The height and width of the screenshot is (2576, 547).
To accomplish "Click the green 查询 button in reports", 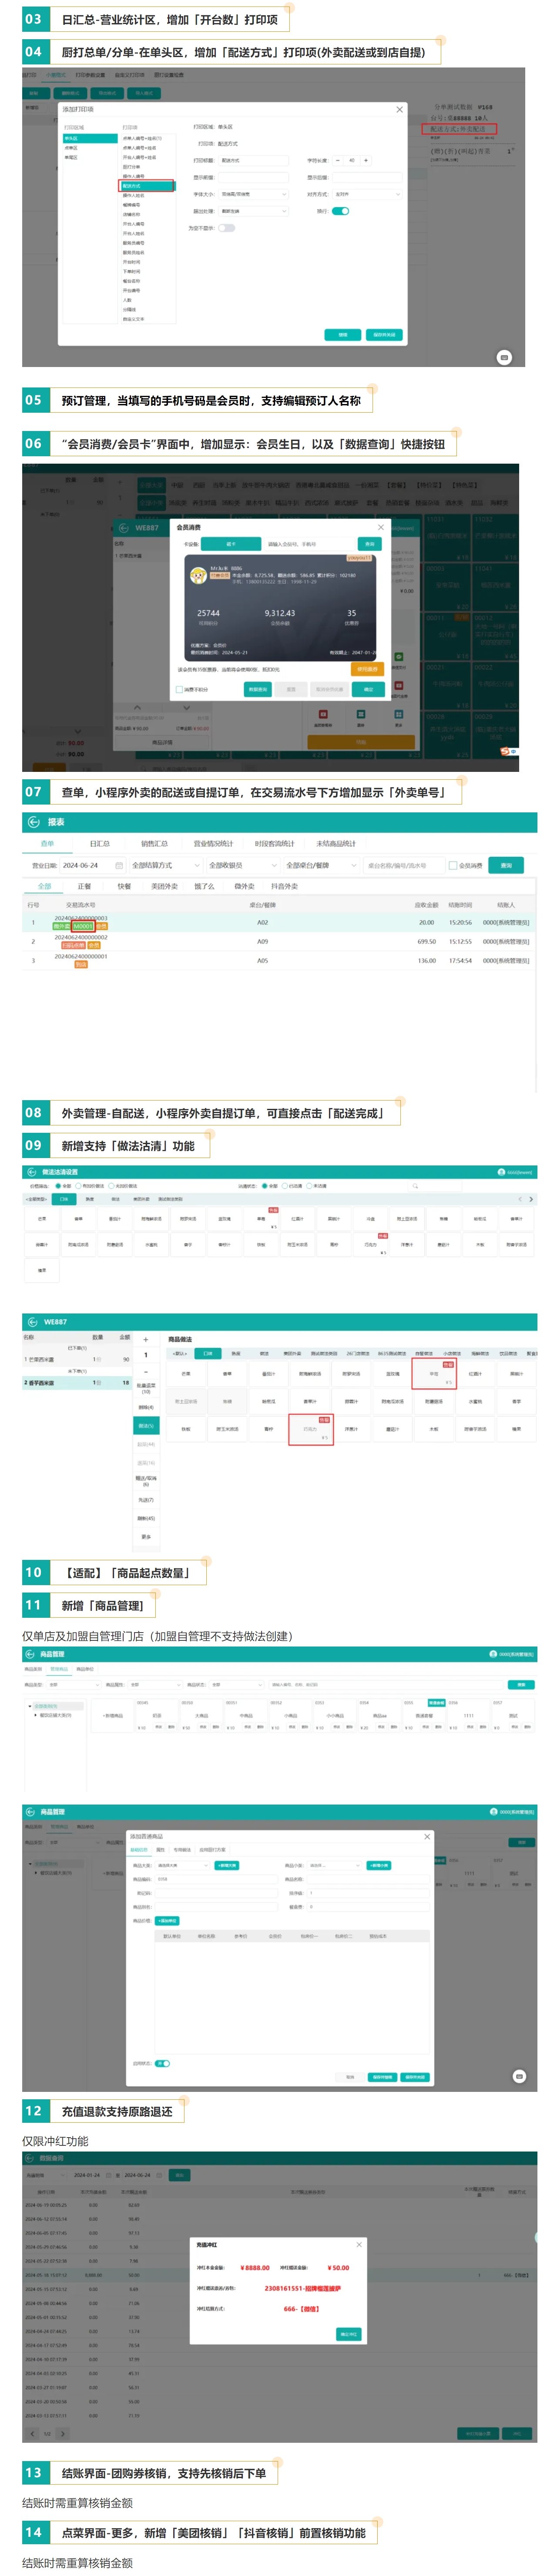I will 506,865.
